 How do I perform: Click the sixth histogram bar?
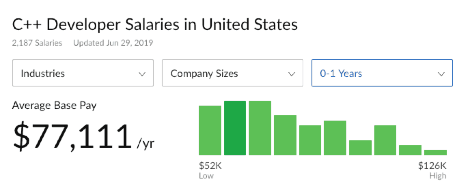pos(335,138)
